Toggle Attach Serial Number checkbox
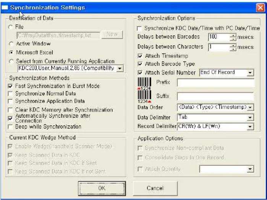This screenshot has width=267, height=200. [x=140, y=73]
